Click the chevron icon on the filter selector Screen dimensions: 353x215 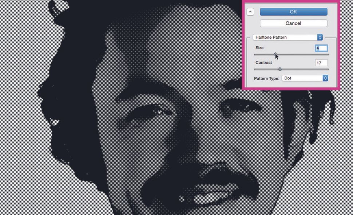coord(320,37)
